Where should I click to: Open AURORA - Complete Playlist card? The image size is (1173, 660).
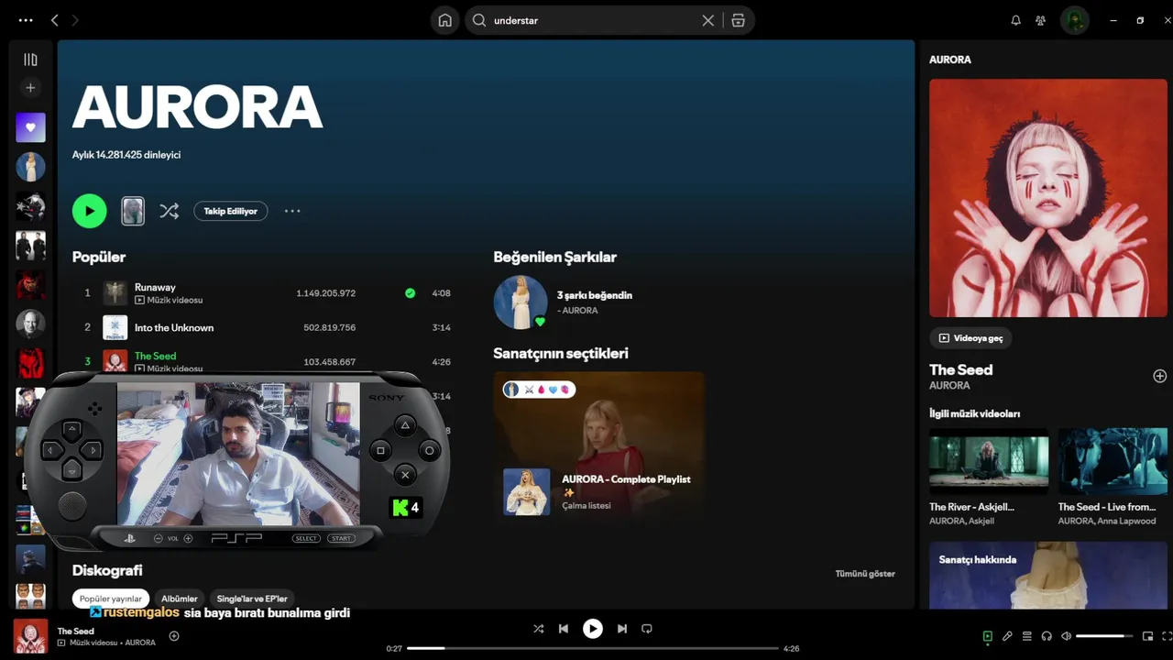pyautogui.click(x=599, y=446)
